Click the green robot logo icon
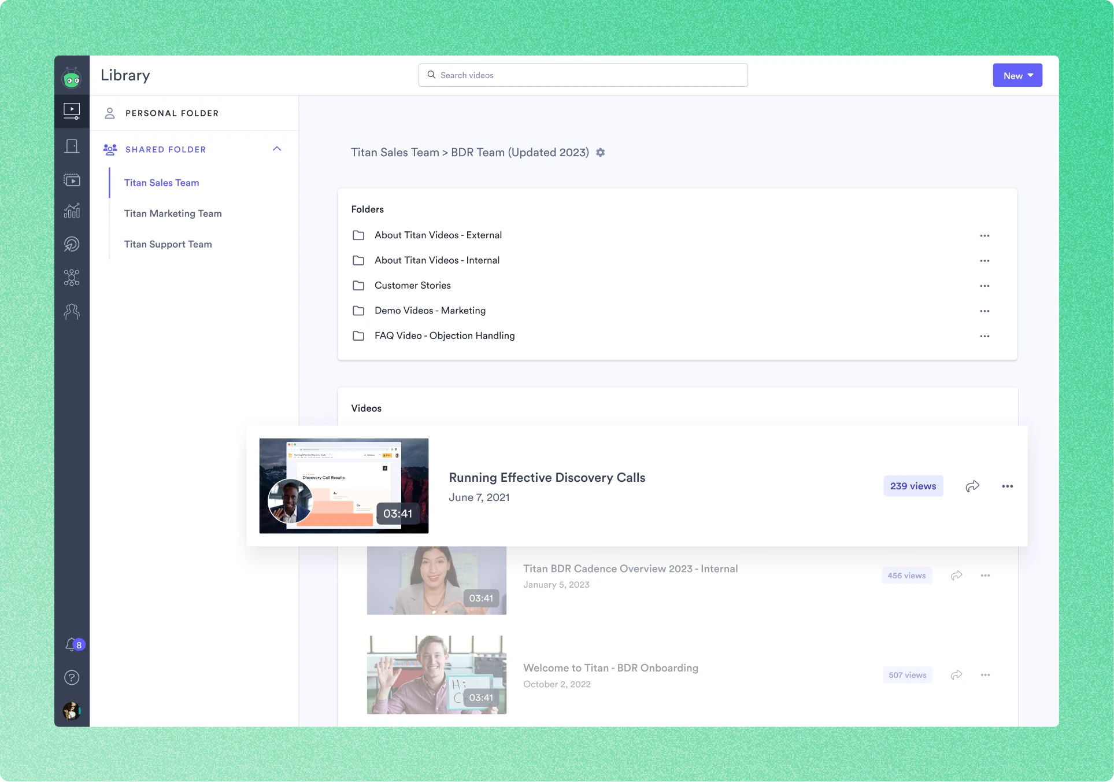 click(72, 78)
